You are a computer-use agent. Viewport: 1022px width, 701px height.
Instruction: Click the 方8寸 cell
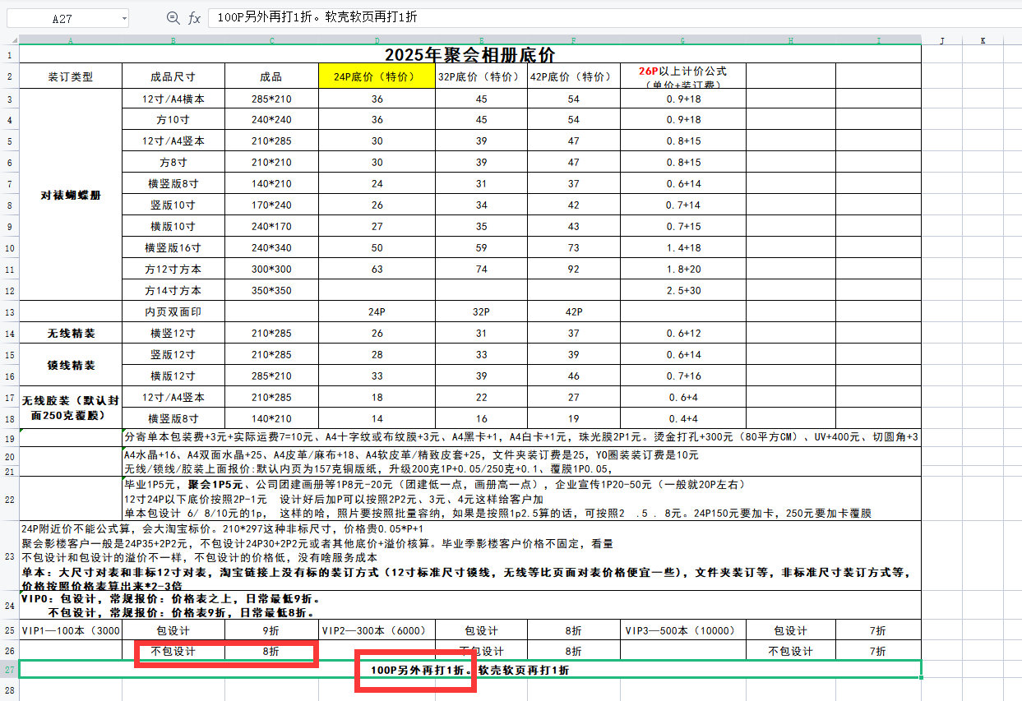pyautogui.click(x=173, y=162)
